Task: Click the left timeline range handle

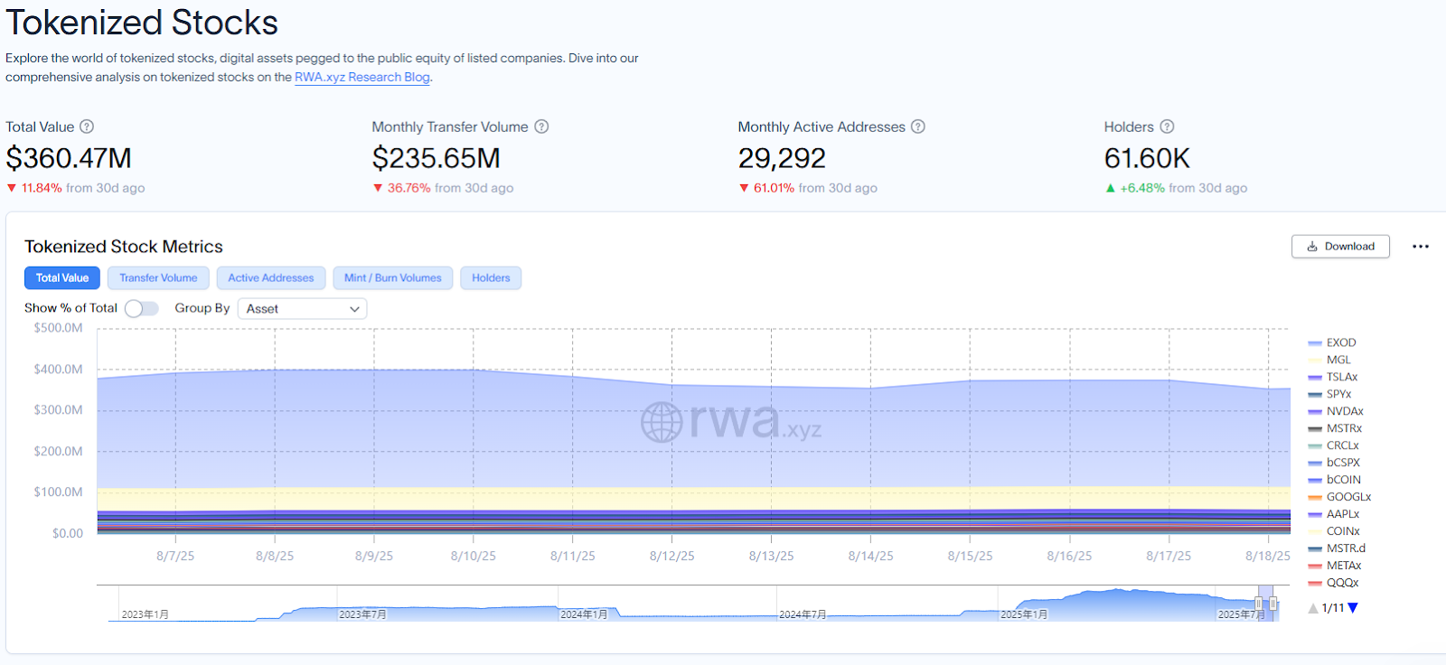Action: pyautogui.click(x=1258, y=603)
